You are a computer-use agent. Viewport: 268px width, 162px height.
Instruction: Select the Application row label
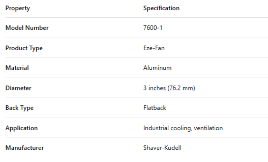coord(21,128)
